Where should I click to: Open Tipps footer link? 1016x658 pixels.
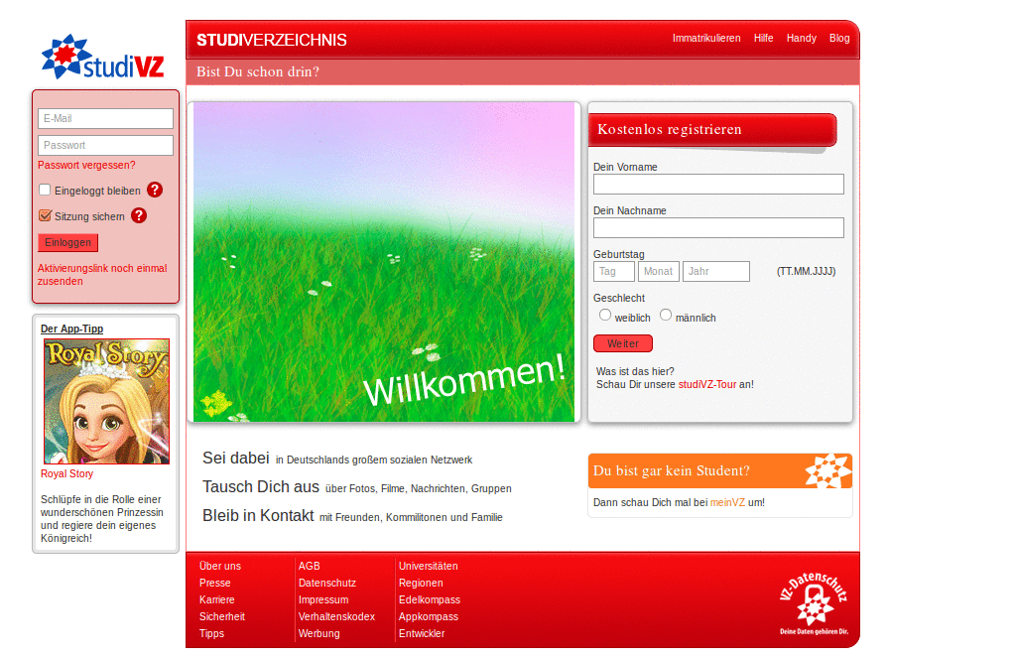click(211, 633)
